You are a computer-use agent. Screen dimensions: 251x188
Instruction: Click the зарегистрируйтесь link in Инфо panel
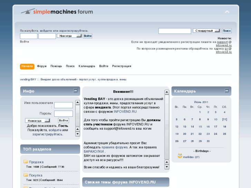[48, 134]
